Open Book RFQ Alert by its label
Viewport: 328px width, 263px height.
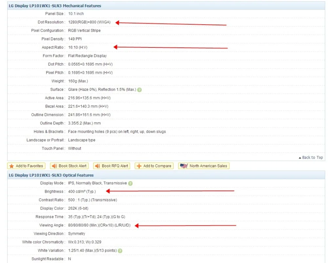(115, 166)
